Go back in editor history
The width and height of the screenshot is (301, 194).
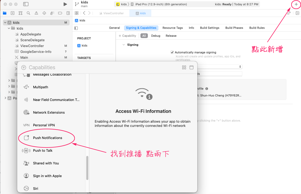click(x=84, y=13)
